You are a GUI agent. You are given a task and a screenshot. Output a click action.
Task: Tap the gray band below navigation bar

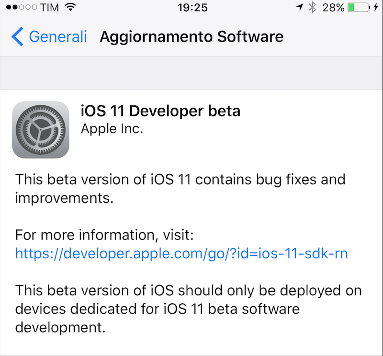[x=191, y=73]
